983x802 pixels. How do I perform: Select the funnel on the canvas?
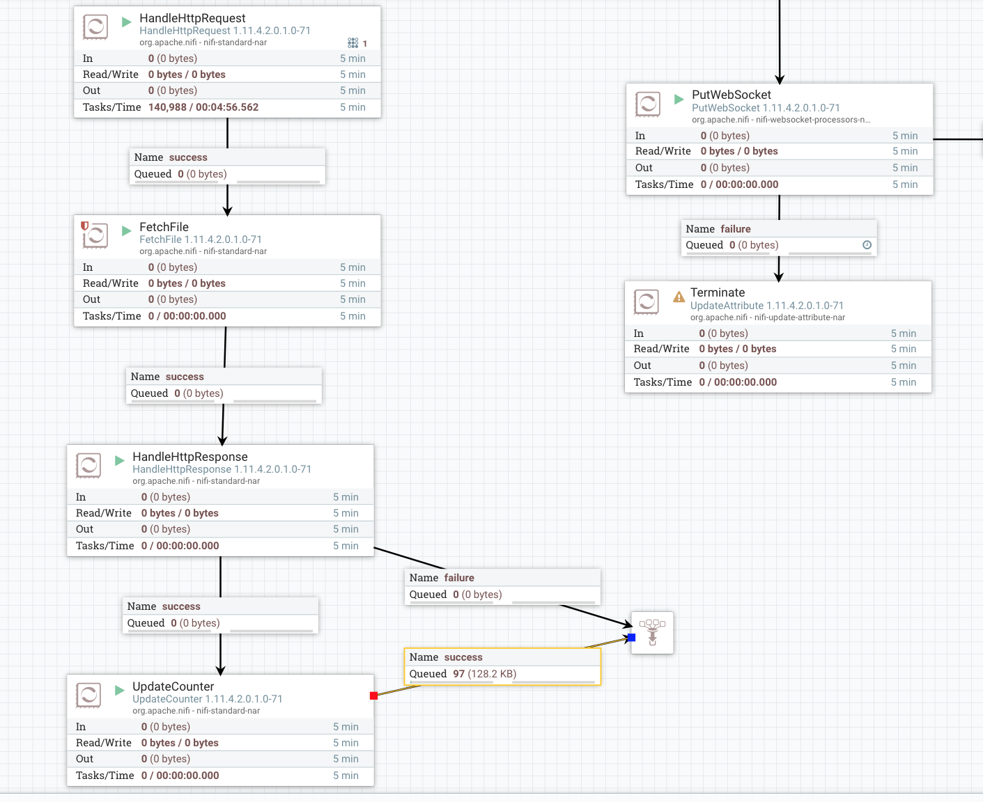[x=651, y=632]
